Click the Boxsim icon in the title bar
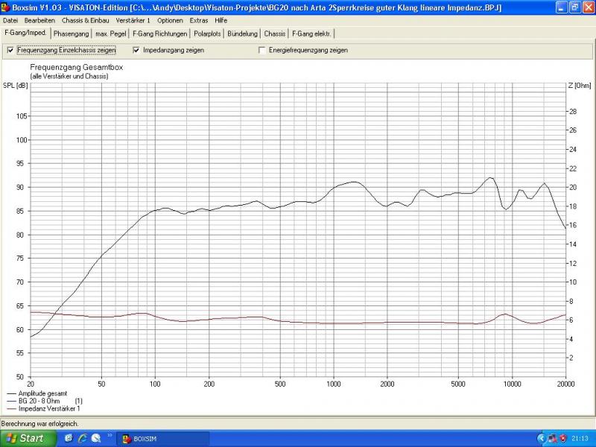 pos(6,7)
